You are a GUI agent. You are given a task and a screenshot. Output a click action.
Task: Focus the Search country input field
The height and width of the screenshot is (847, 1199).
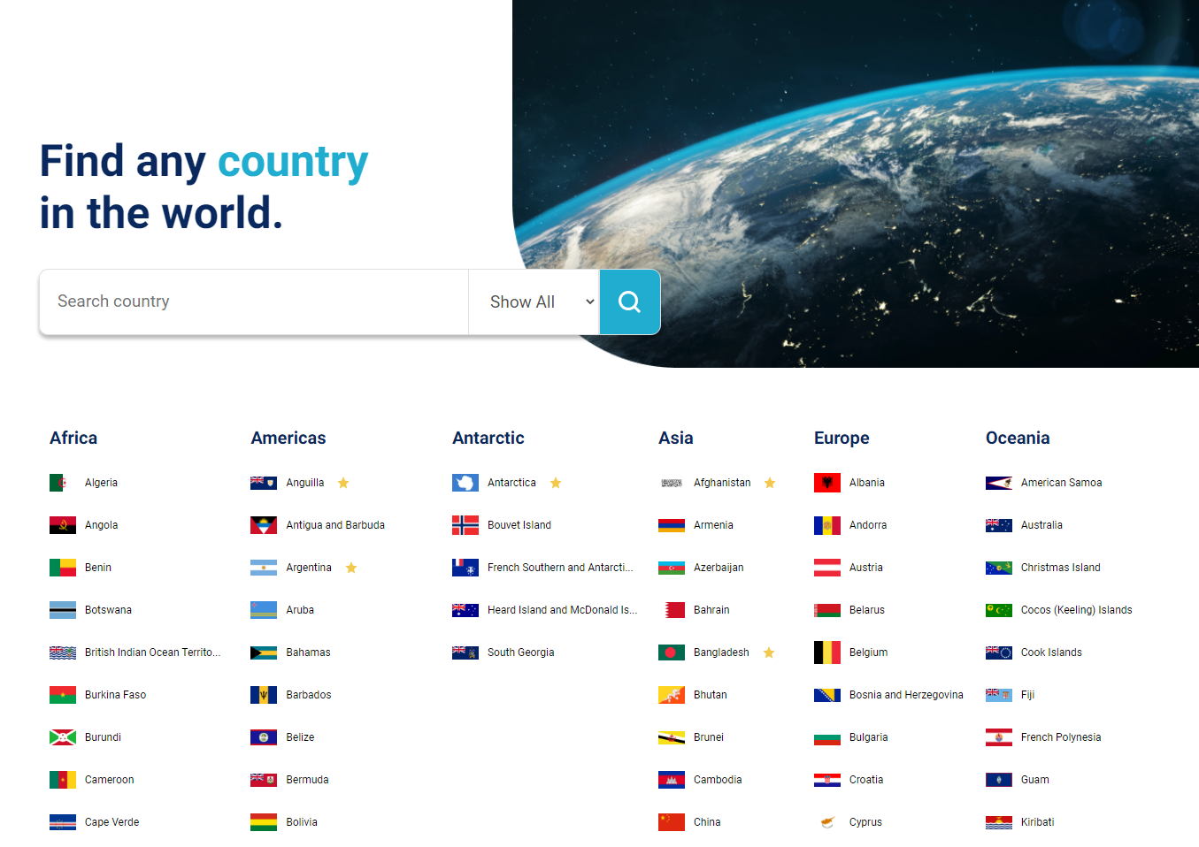coord(254,302)
